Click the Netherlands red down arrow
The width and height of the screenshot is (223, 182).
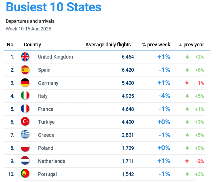(x=187, y=161)
